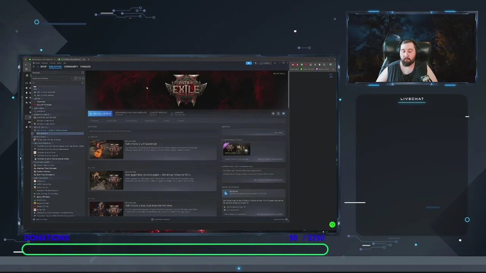Open the Shop tab in Steam
Screen dimensions: 486x273
tap(43, 67)
